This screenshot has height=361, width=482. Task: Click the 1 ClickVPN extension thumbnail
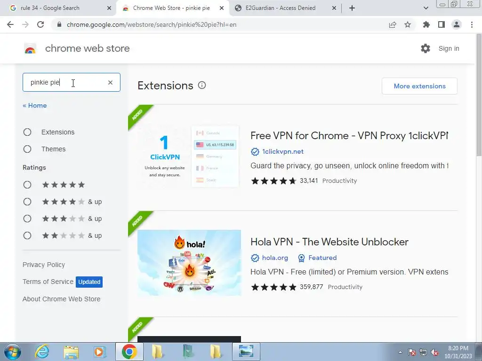[189, 157]
